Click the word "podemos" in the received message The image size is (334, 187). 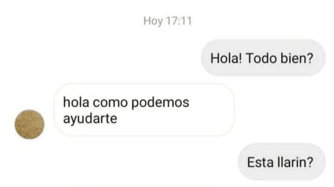tap(160, 103)
